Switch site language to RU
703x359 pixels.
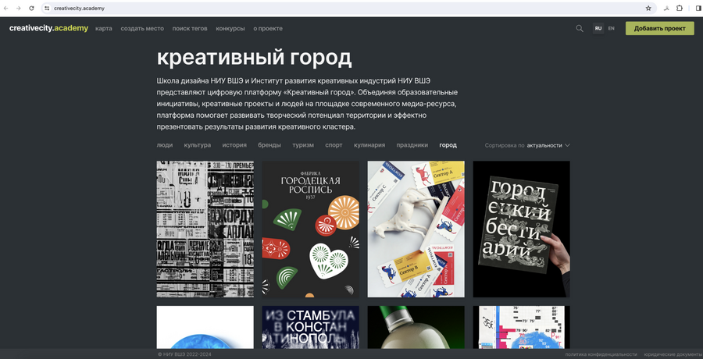click(598, 28)
